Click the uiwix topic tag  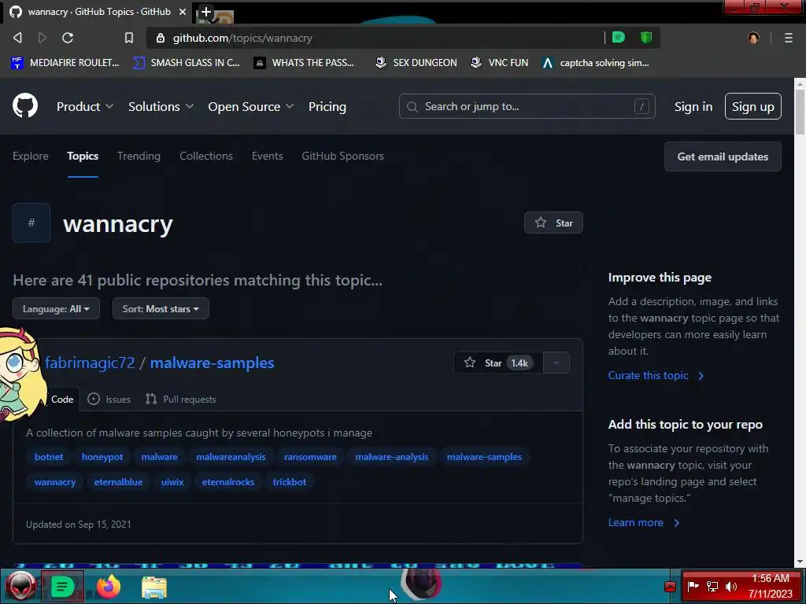point(172,482)
